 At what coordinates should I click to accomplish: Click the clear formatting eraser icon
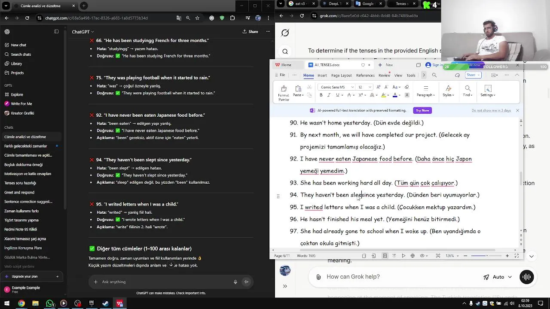[407, 87]
